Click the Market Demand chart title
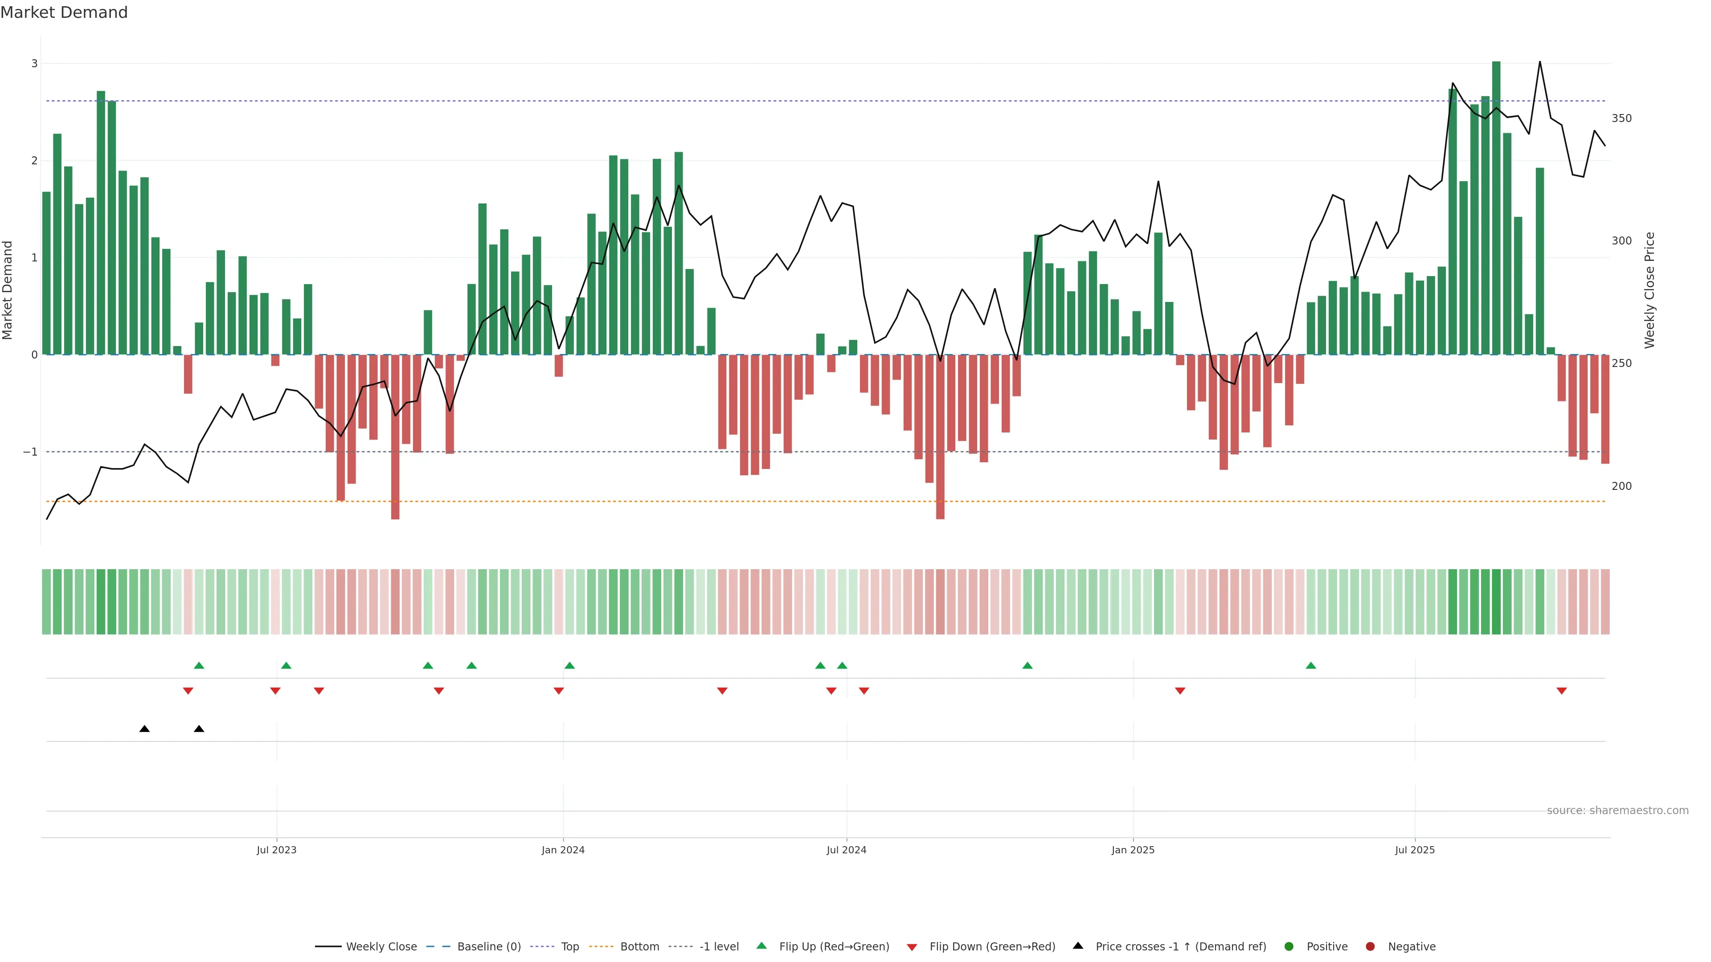1711x962 pixels. (x=64, y=12)
